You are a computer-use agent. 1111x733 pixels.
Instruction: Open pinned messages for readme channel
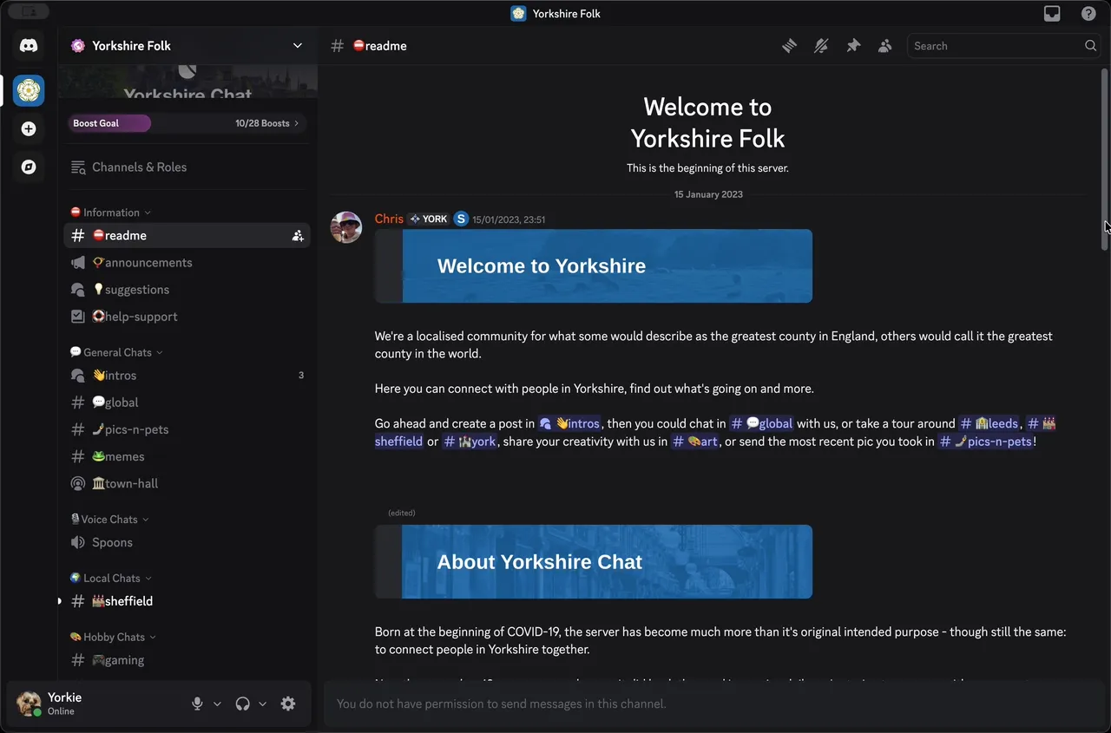[x=853, y=45]
